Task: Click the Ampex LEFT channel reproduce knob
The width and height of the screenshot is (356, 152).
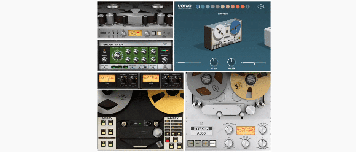Action: tap(132, 78)
